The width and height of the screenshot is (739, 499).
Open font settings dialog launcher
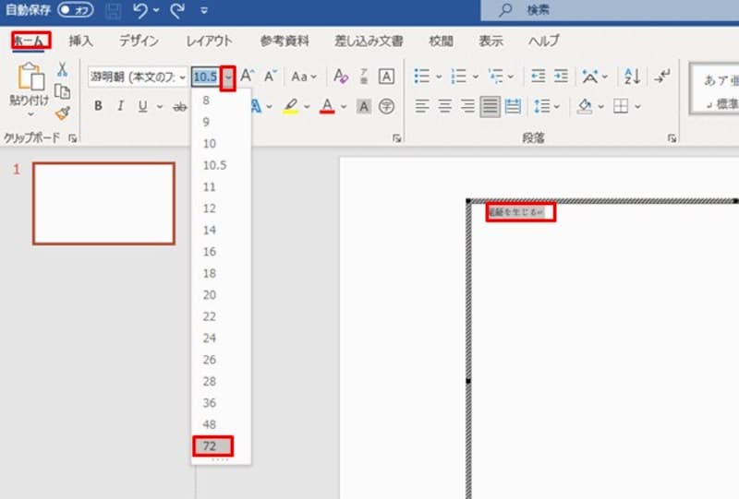[x=397, y=138]
